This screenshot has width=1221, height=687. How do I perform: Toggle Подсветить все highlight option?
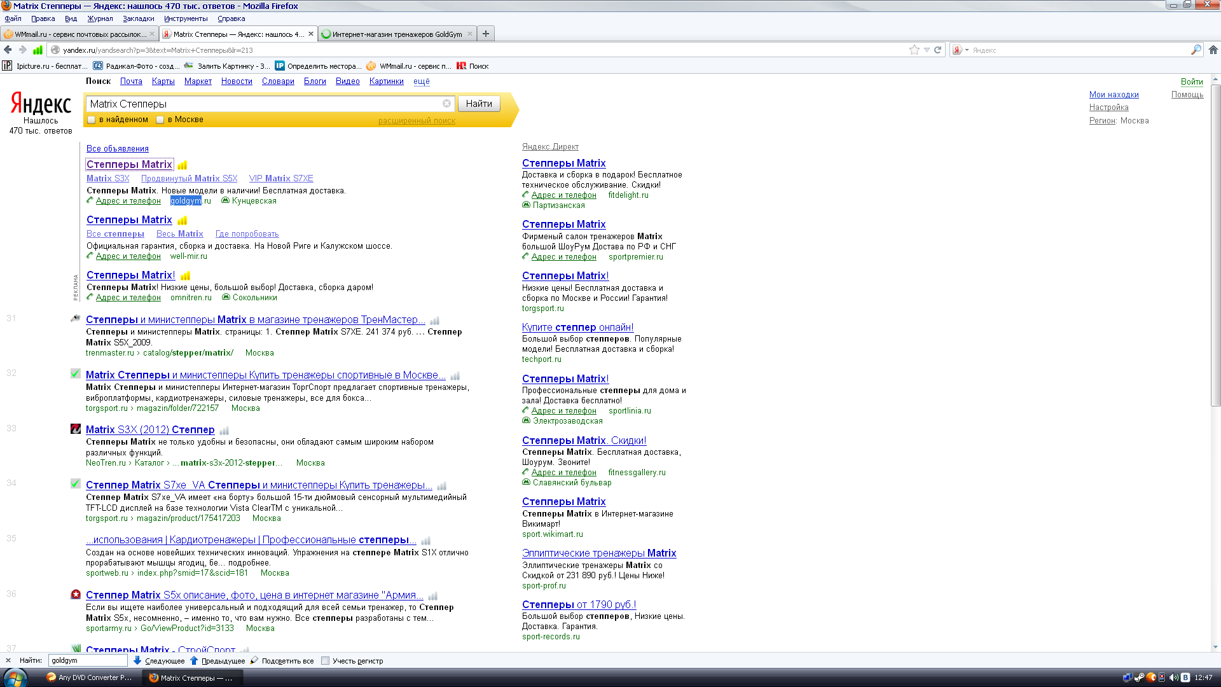pyautogui.click(x=282, y=660)
